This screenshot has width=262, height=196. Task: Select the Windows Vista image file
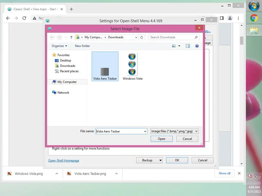133,66
